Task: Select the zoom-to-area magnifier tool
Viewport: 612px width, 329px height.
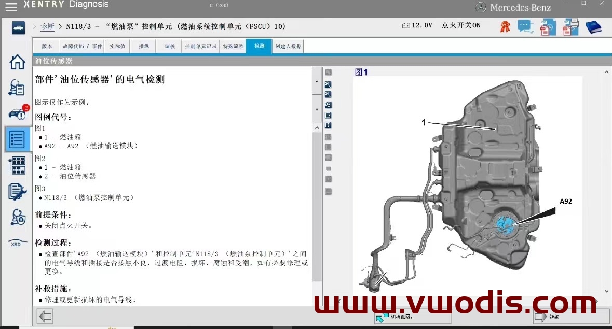Action: click(x=328, y=104)
